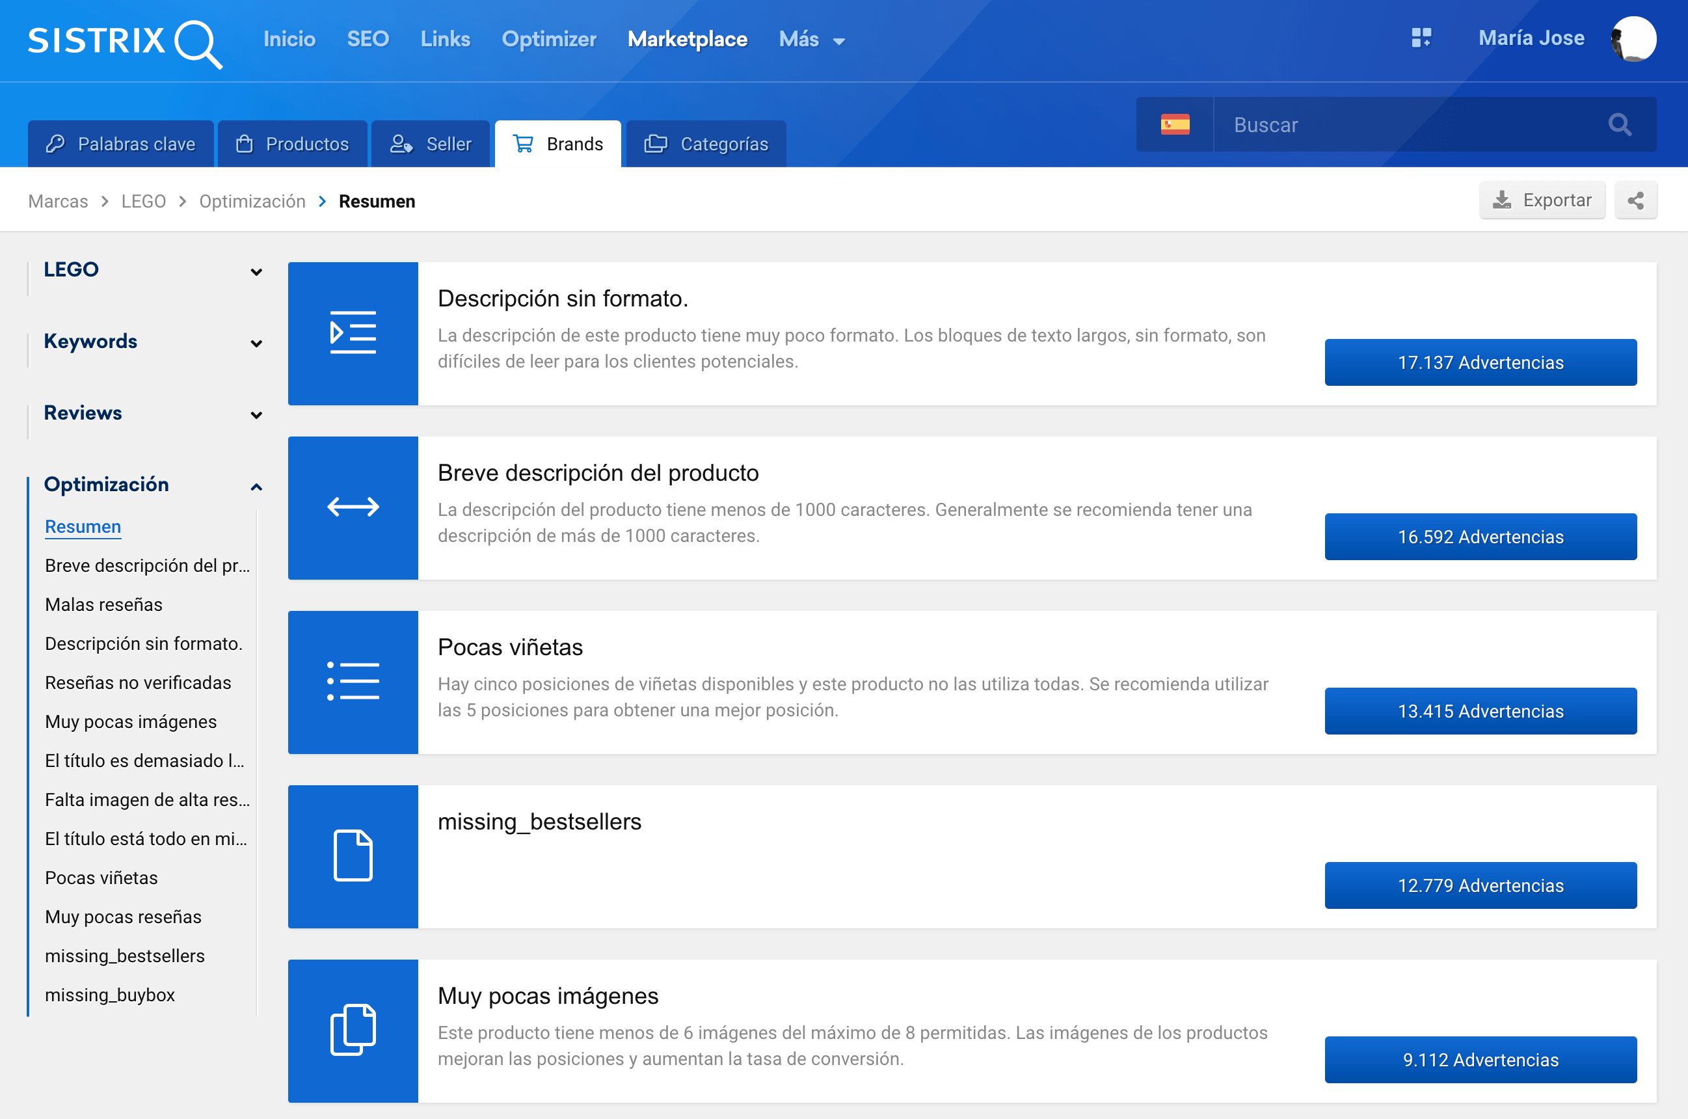The image size is (1688, 1119).
Task: Click the SISTRIX logo
Action: click(125, 42)
